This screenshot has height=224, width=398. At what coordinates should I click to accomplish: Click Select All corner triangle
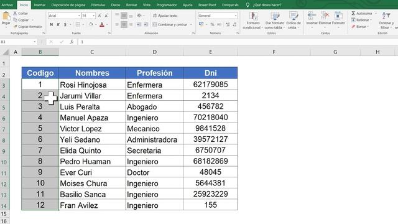(x=5, y=52)
